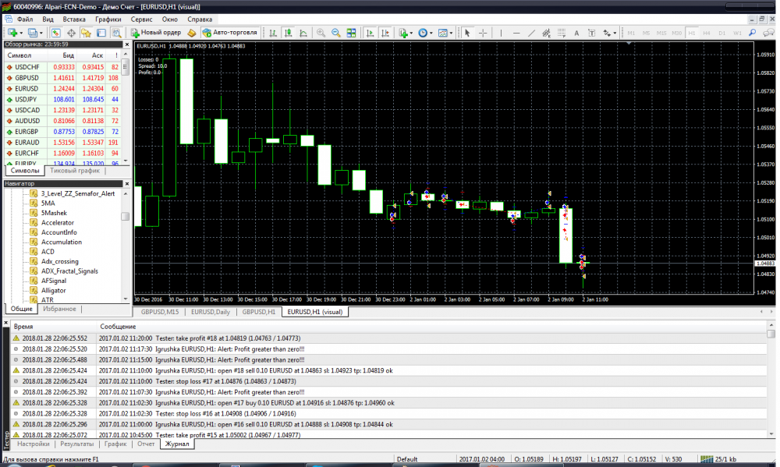Screen dimensions: 780x467
Task: Select the arrow Cursor tool
Action: 467,33
